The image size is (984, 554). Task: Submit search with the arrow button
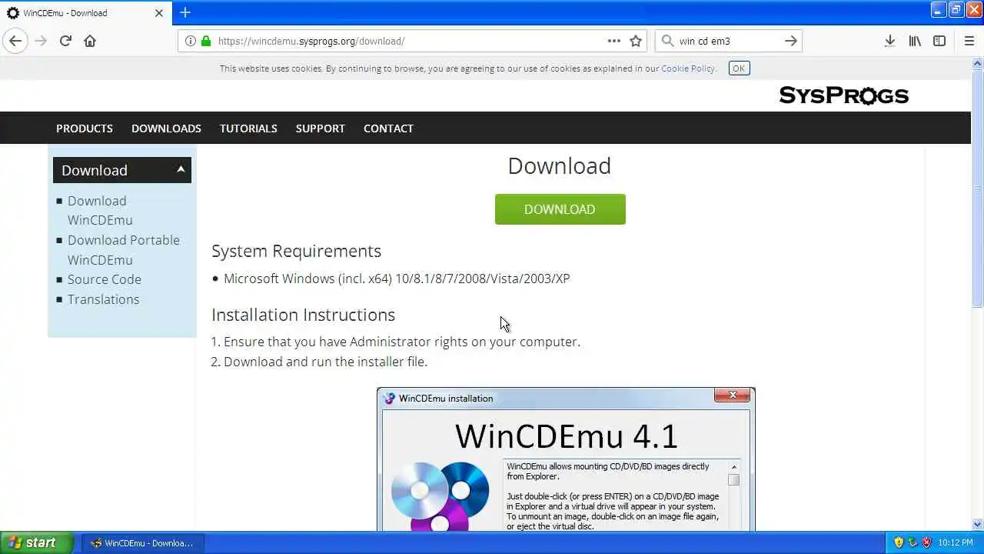click(x=790, y=41)
